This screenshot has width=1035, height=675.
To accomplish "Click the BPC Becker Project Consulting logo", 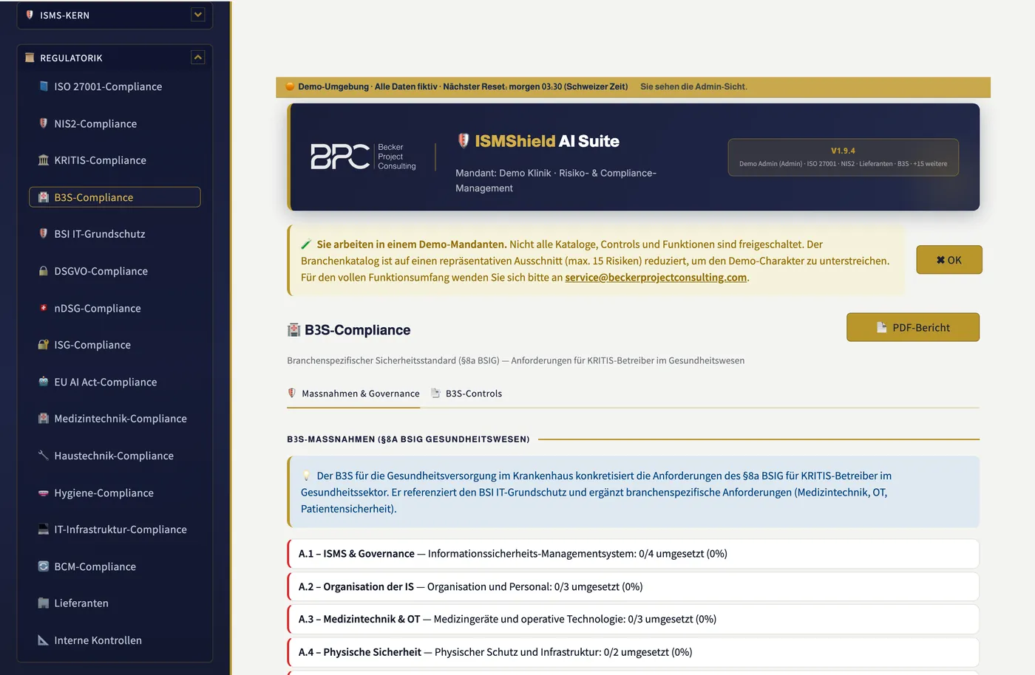I will (x=364, y=157).
